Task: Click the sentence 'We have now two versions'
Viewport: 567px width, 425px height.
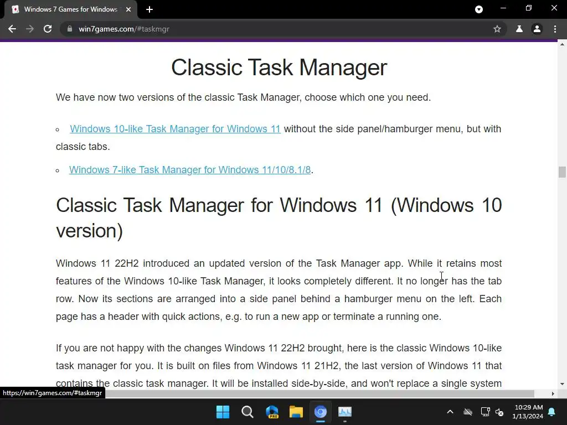Action: click(x=244, y=97)
